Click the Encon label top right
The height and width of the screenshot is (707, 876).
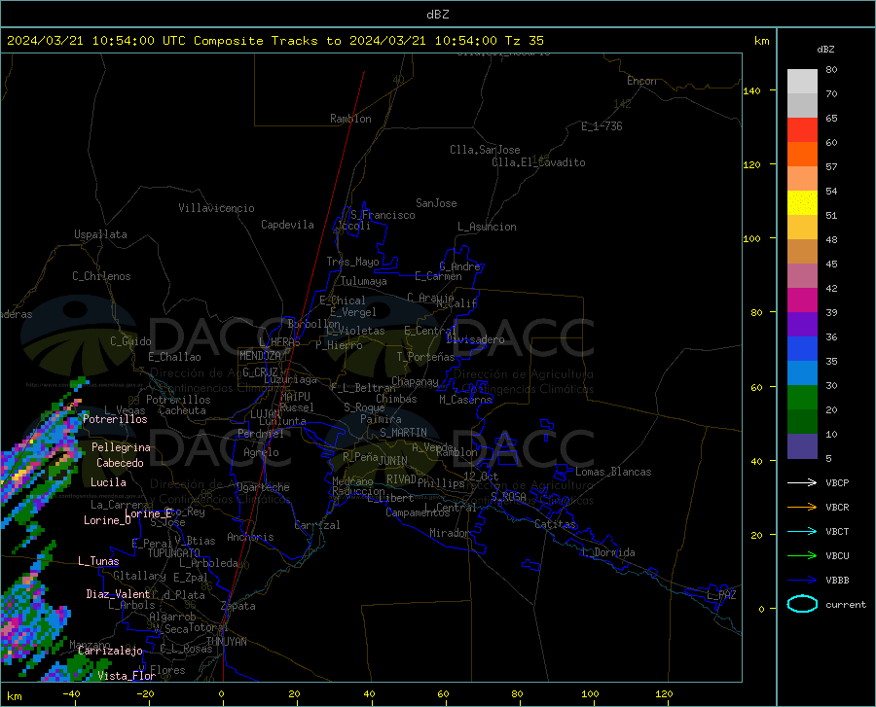point(641,81)
